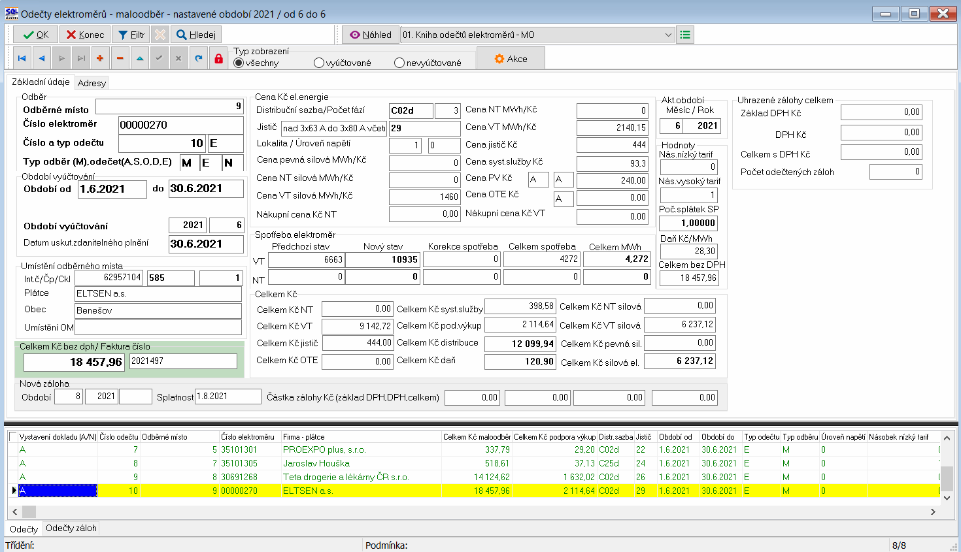The height and width of the screenshot is (552, 961).
Task: Click the 'Číslo elektroměru' column header
Action: coord(250,436)
